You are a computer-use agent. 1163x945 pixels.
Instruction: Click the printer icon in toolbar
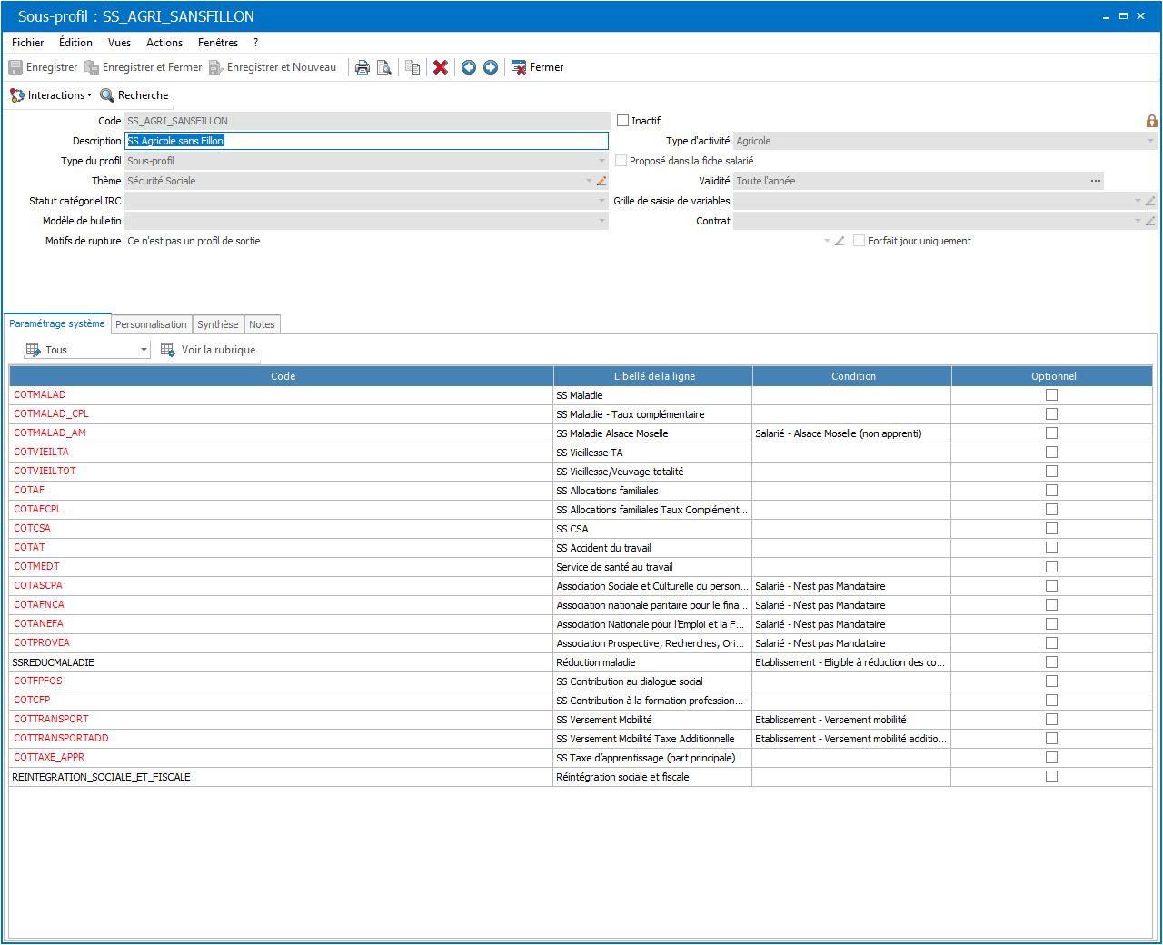363,67
